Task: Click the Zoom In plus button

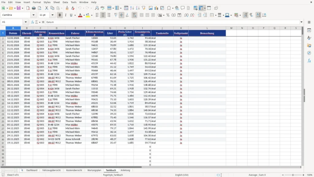Action: 303,175
